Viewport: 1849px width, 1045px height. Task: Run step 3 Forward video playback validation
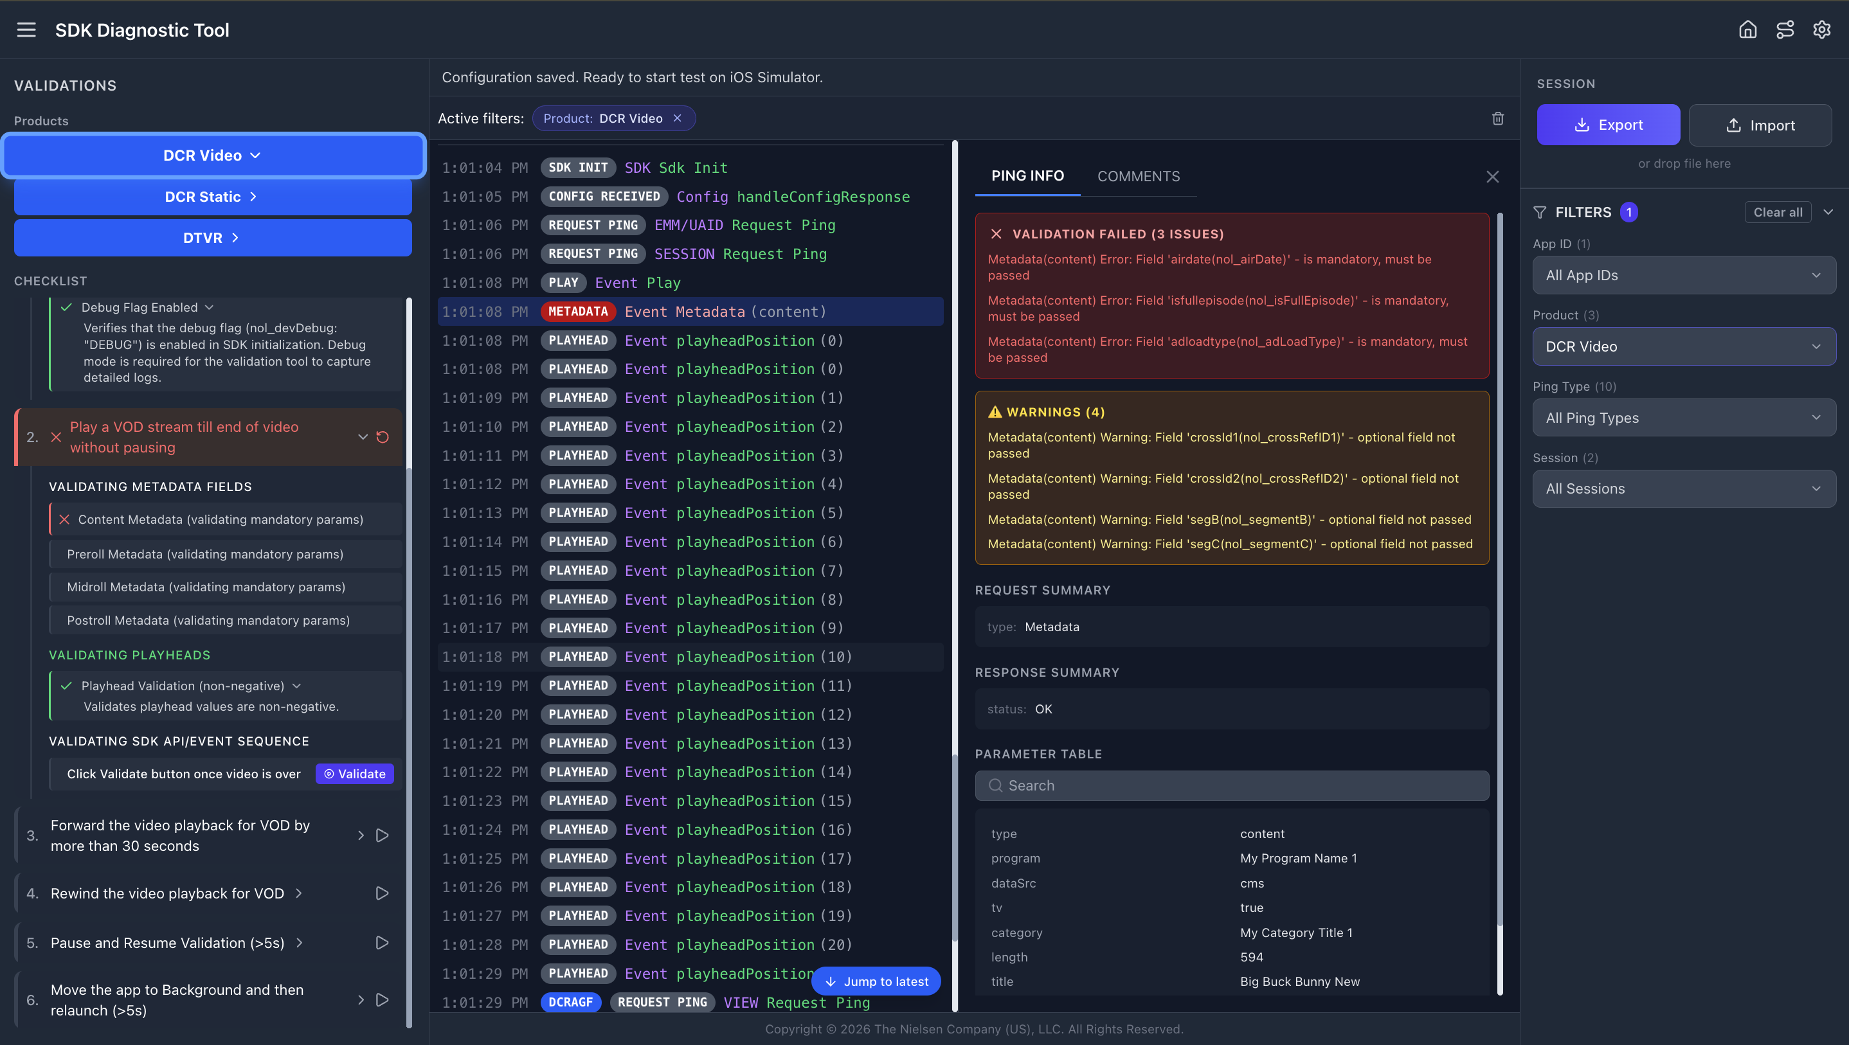click(x=381, y=835)
